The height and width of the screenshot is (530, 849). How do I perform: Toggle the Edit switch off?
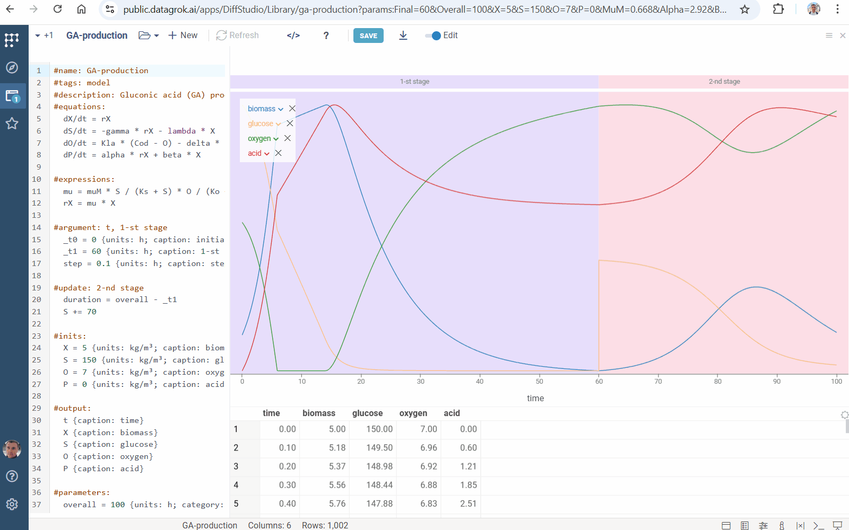[433, 36]
